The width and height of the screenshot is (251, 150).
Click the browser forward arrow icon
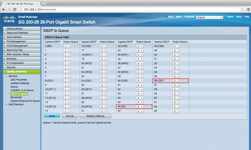point(9,9)
